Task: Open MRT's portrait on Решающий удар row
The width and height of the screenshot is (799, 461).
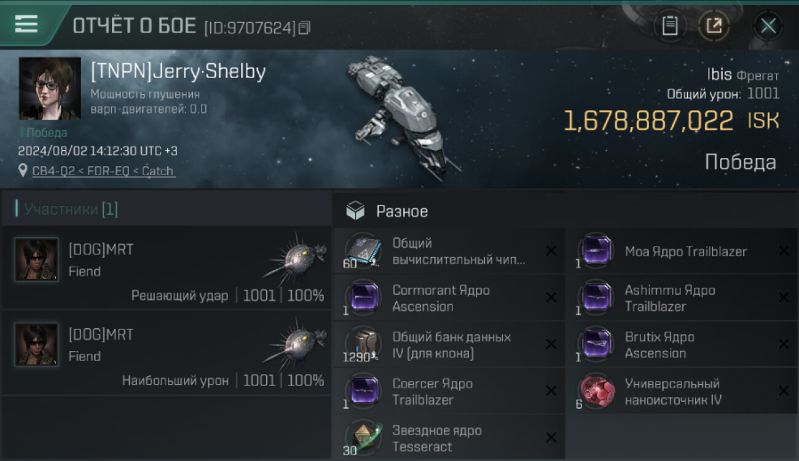Action: tap(37, 259)
